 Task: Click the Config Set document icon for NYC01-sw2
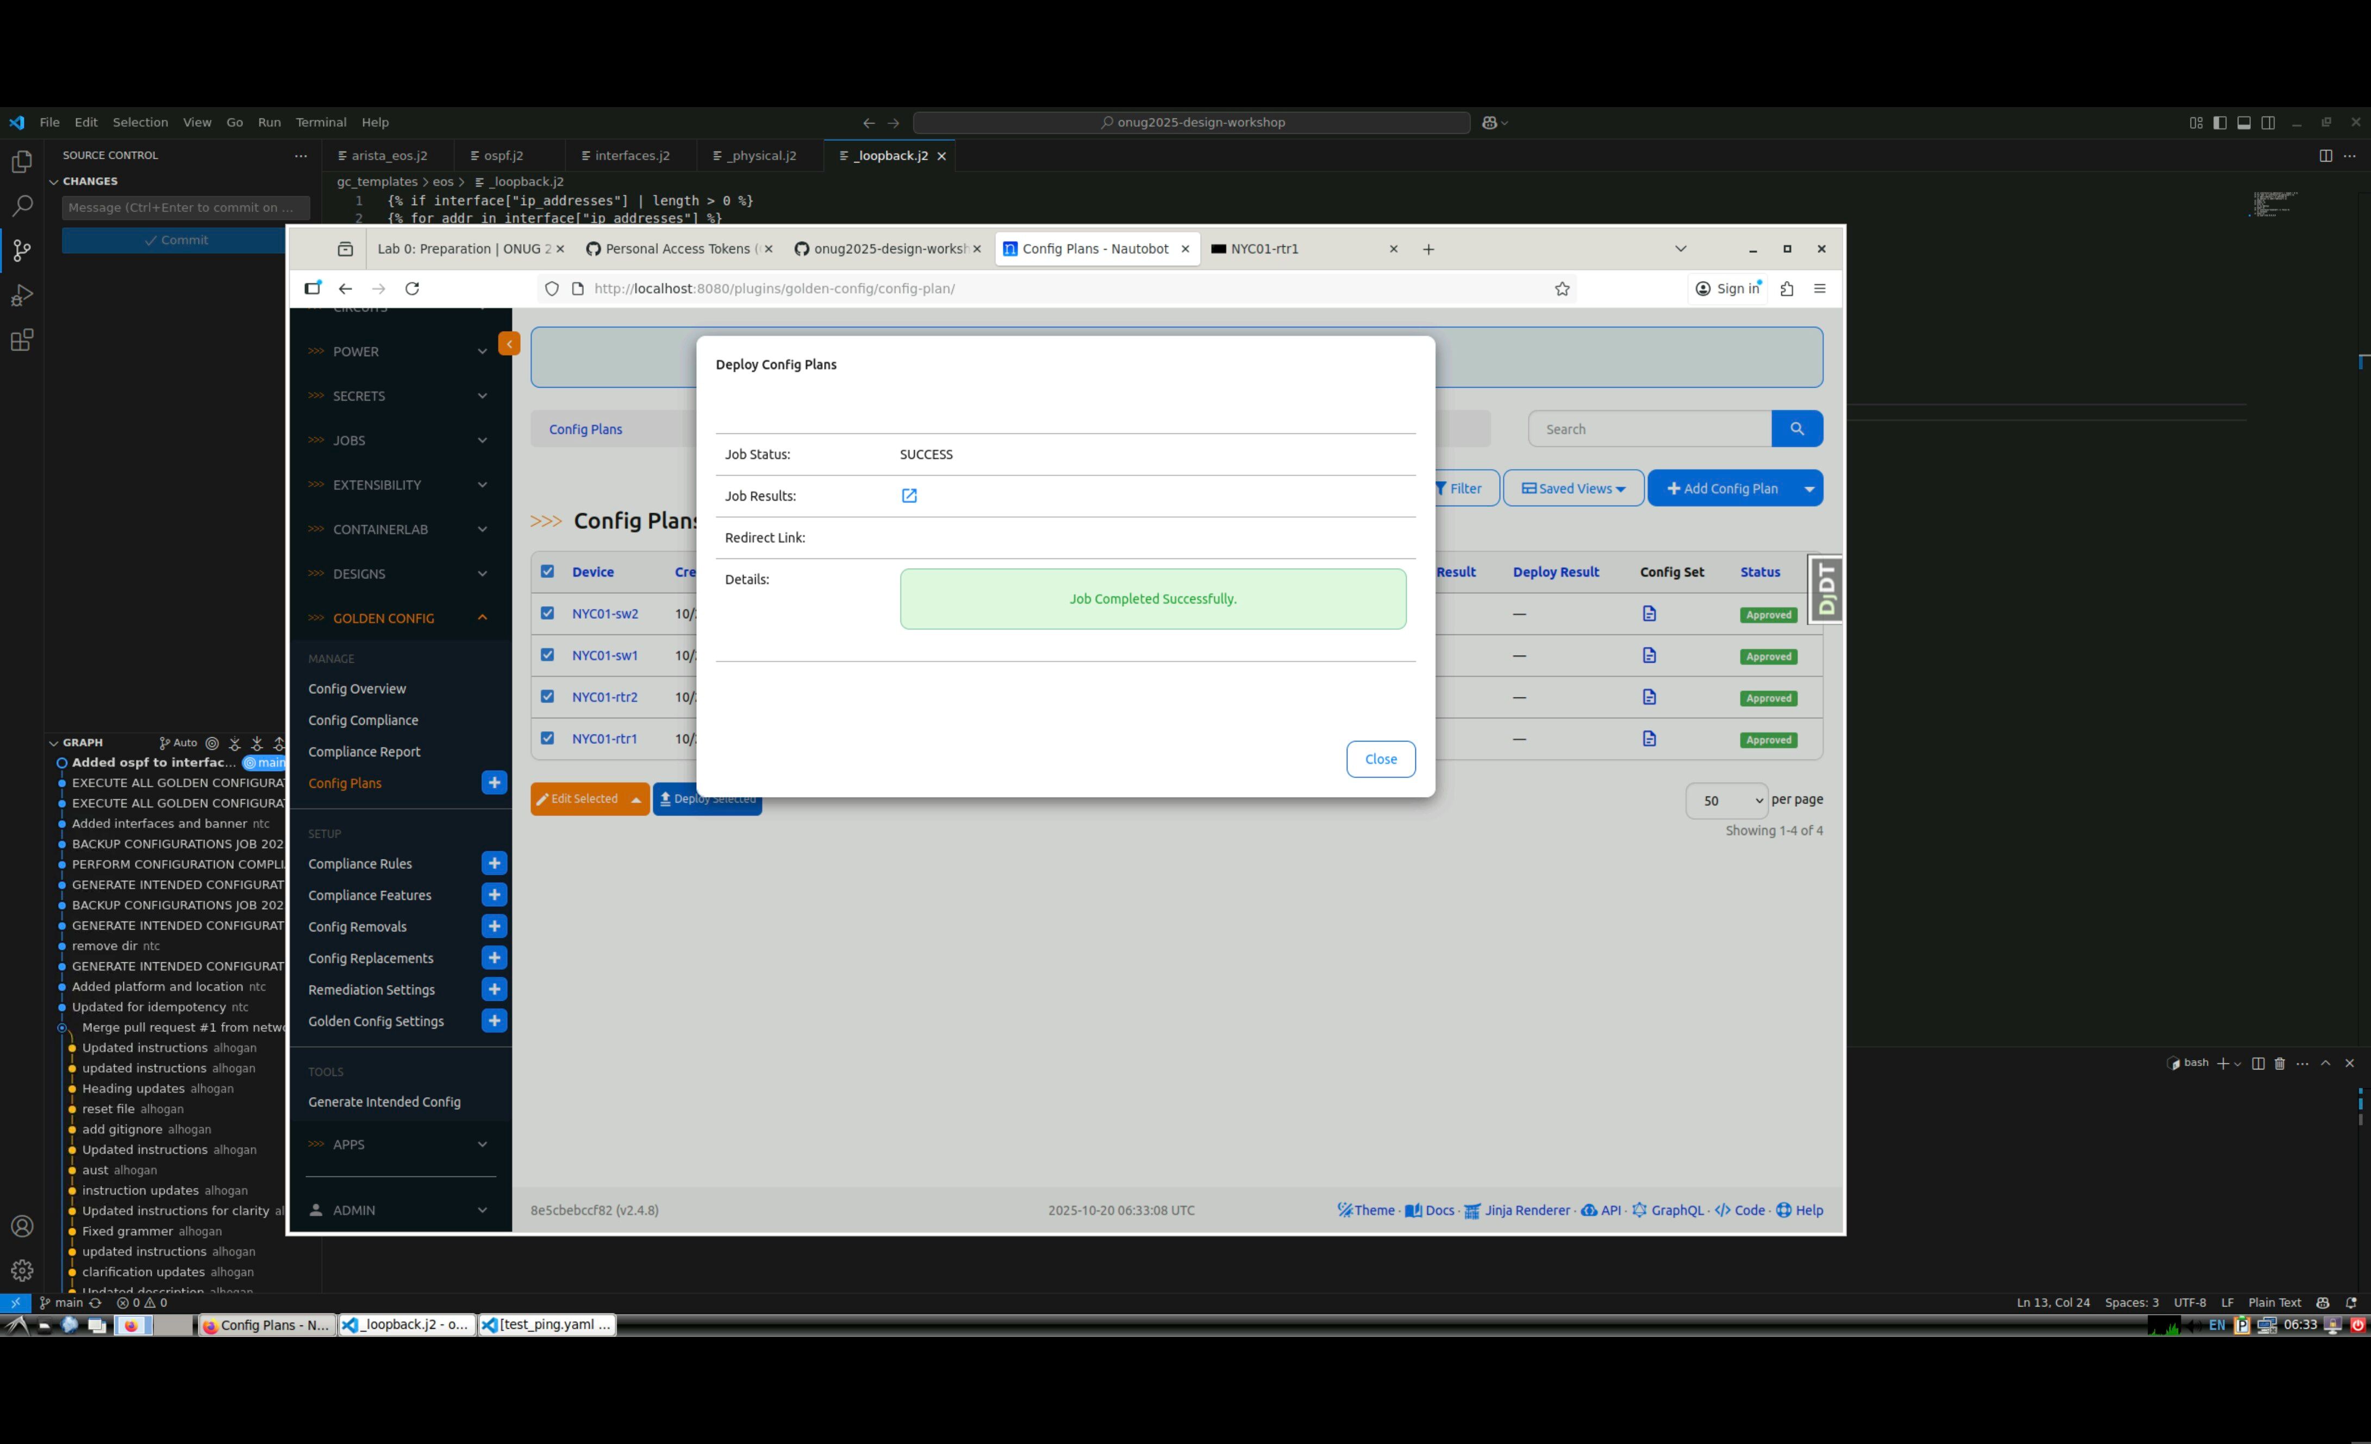point(1649,614)
